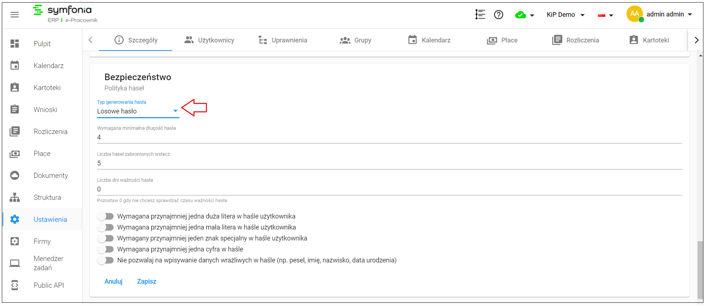706x306 pixels.
Task: Open Firmy in the sidebar
Action: click(42, 241)
